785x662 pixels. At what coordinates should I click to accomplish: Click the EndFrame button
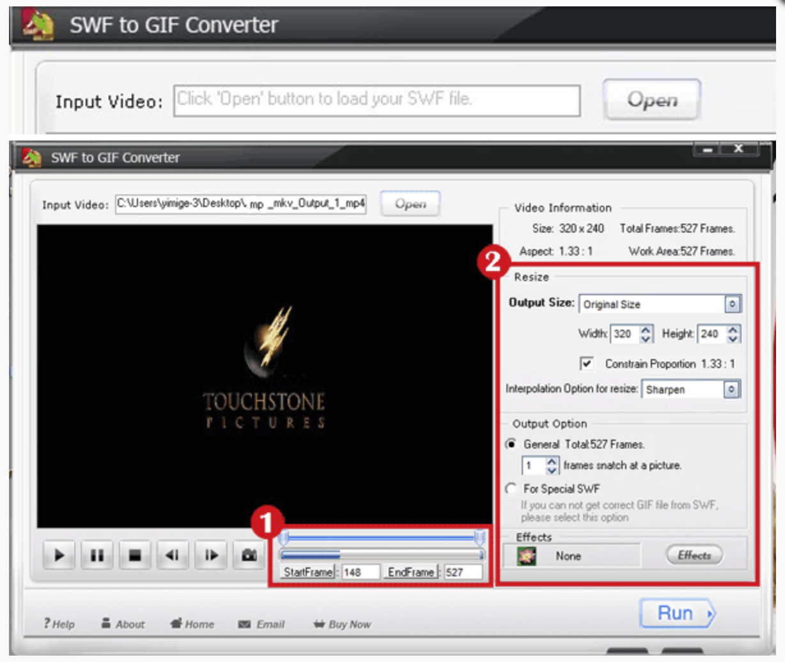pyautogui.click(x=411, y=572)
